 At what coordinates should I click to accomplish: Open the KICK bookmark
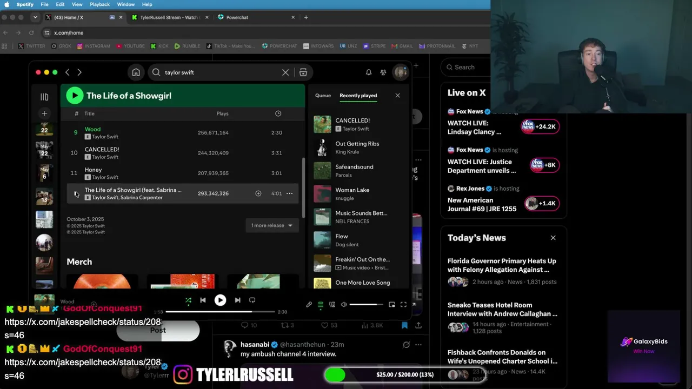click(x=159, y=46)
